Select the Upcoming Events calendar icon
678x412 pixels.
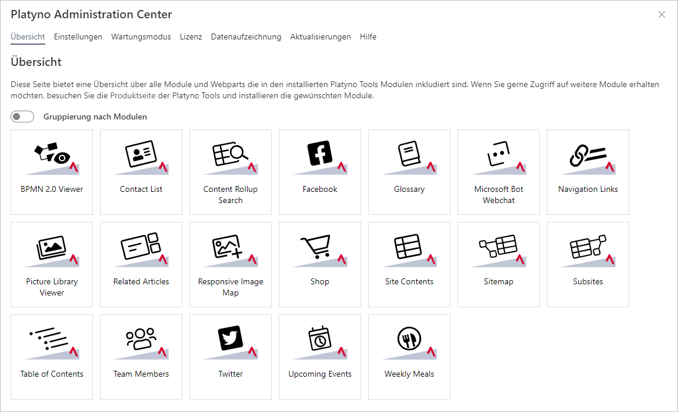point(320,342)
